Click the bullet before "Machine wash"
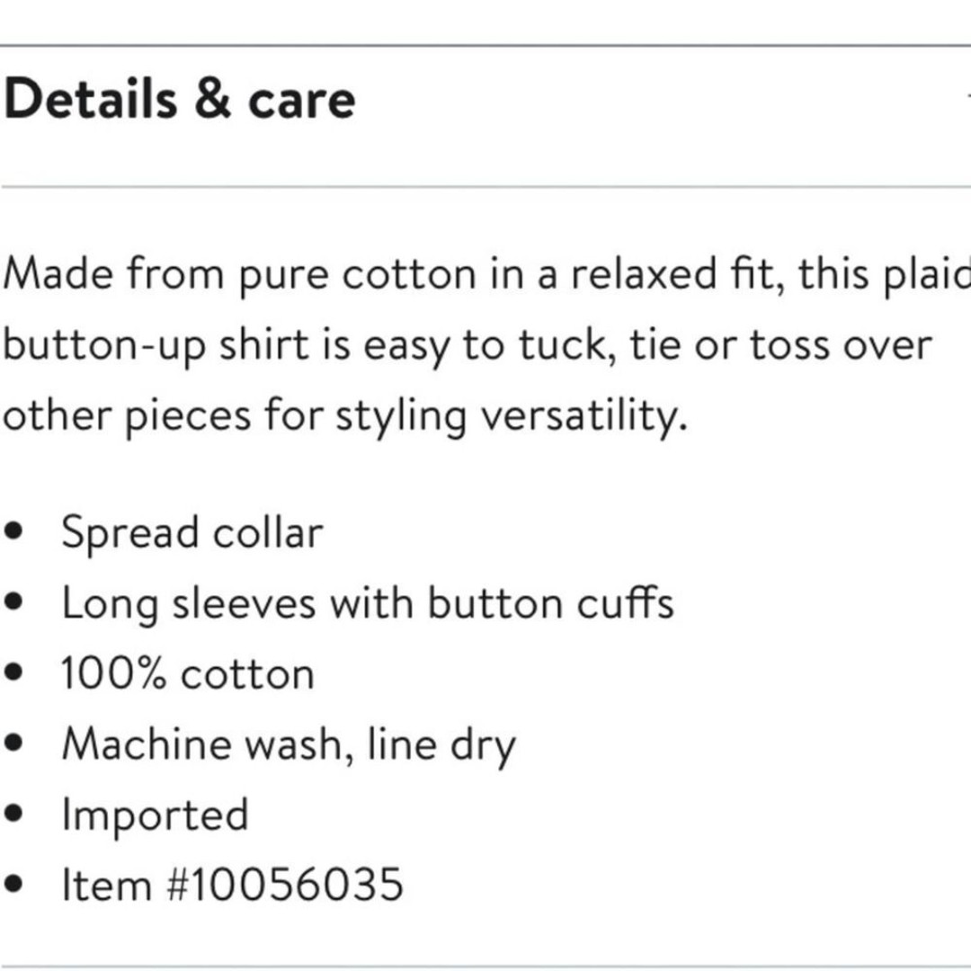 click(14, 745)
